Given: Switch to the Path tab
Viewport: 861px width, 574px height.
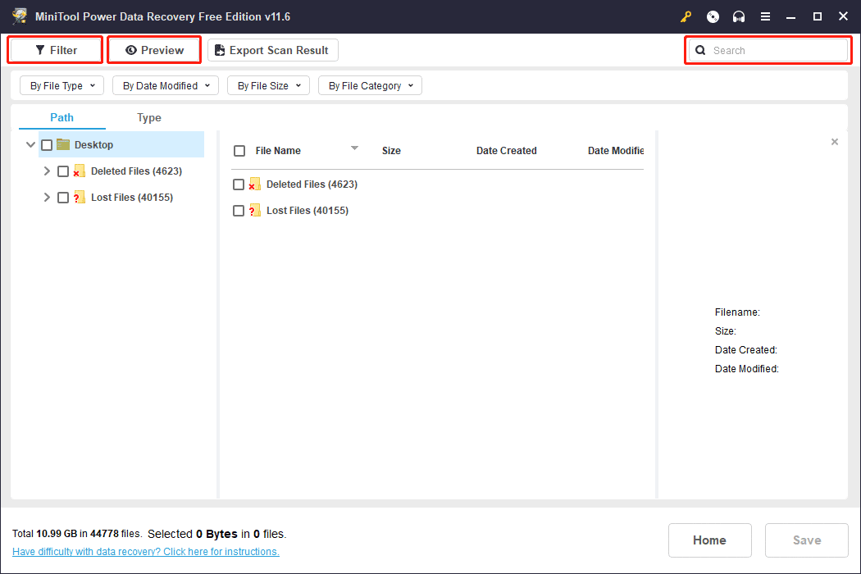Looking at the screenshot, I should point(61,117).
